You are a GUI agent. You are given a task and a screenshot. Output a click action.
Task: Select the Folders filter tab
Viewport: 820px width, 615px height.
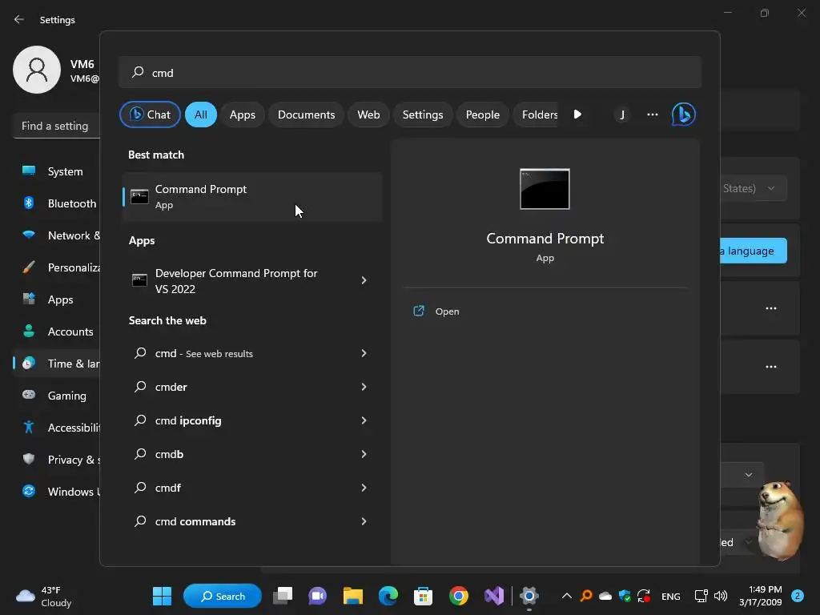click(x=537, y=115)
